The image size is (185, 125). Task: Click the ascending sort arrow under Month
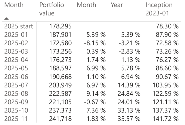click(6, 19)
